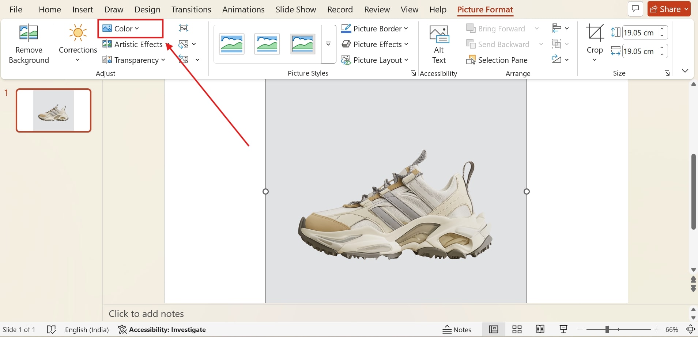The image size is (698, 337).
Task: Open the Color dropdown in Adjust group
Action: (121, 28)
